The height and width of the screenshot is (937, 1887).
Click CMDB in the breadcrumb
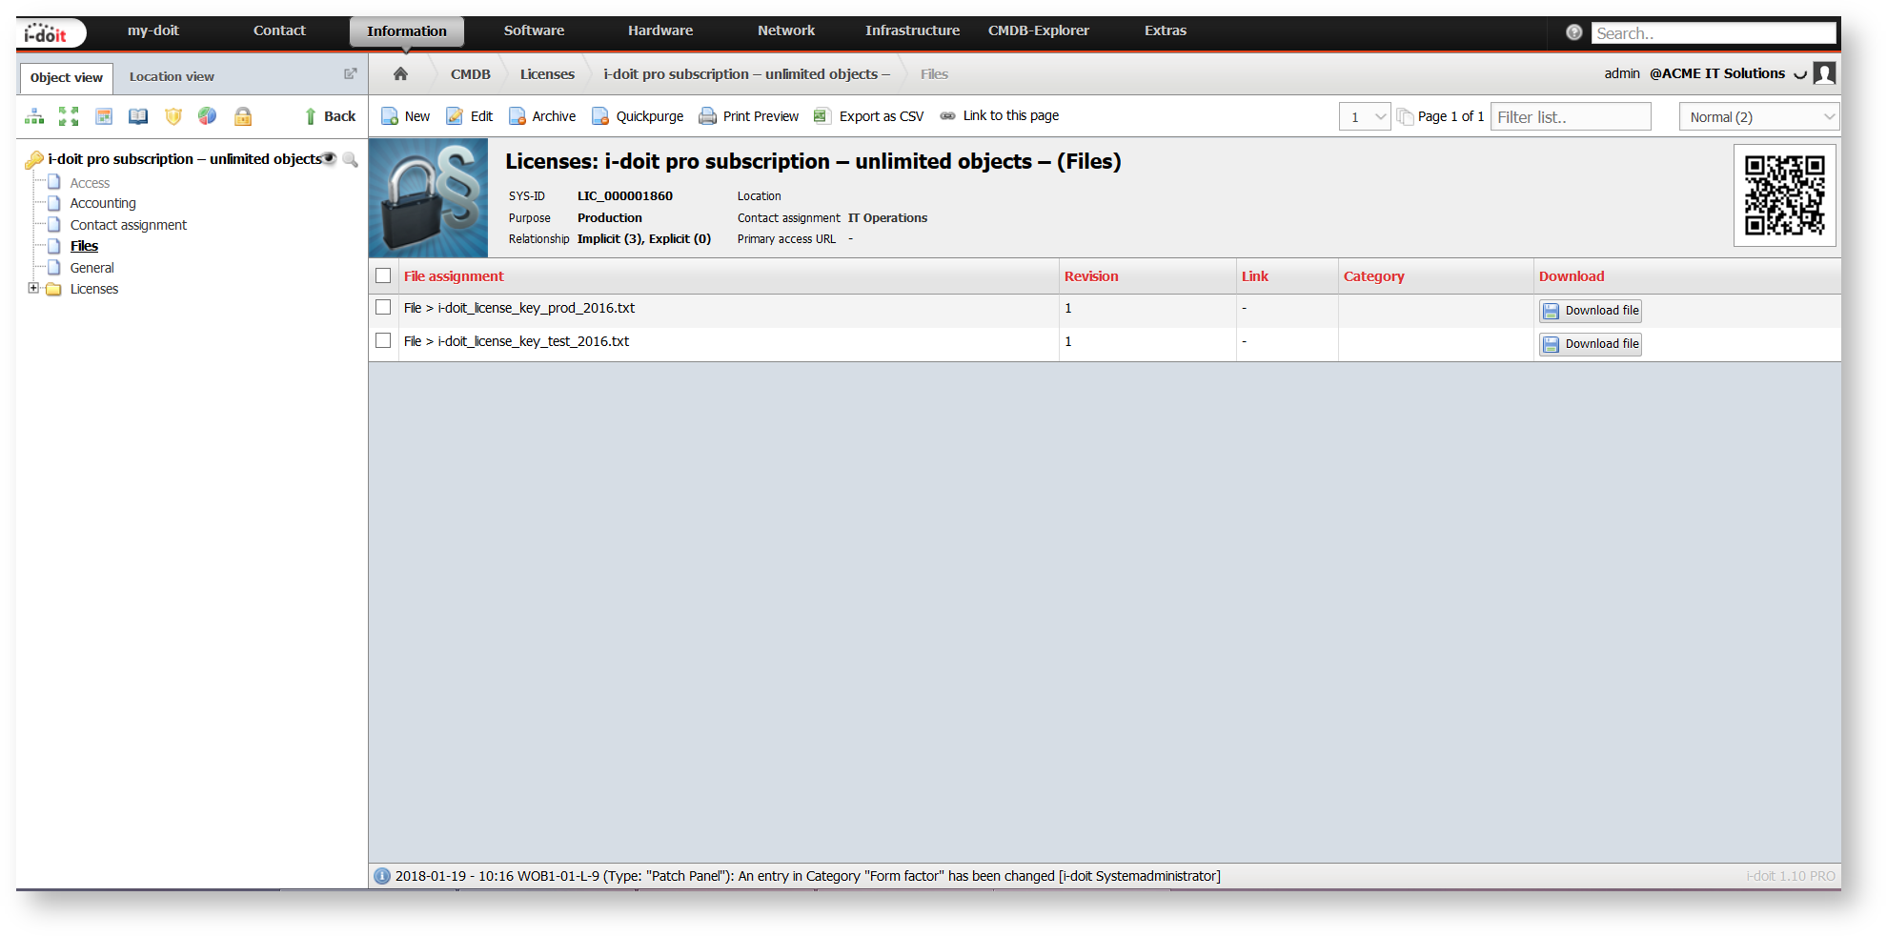click(471, 73)
